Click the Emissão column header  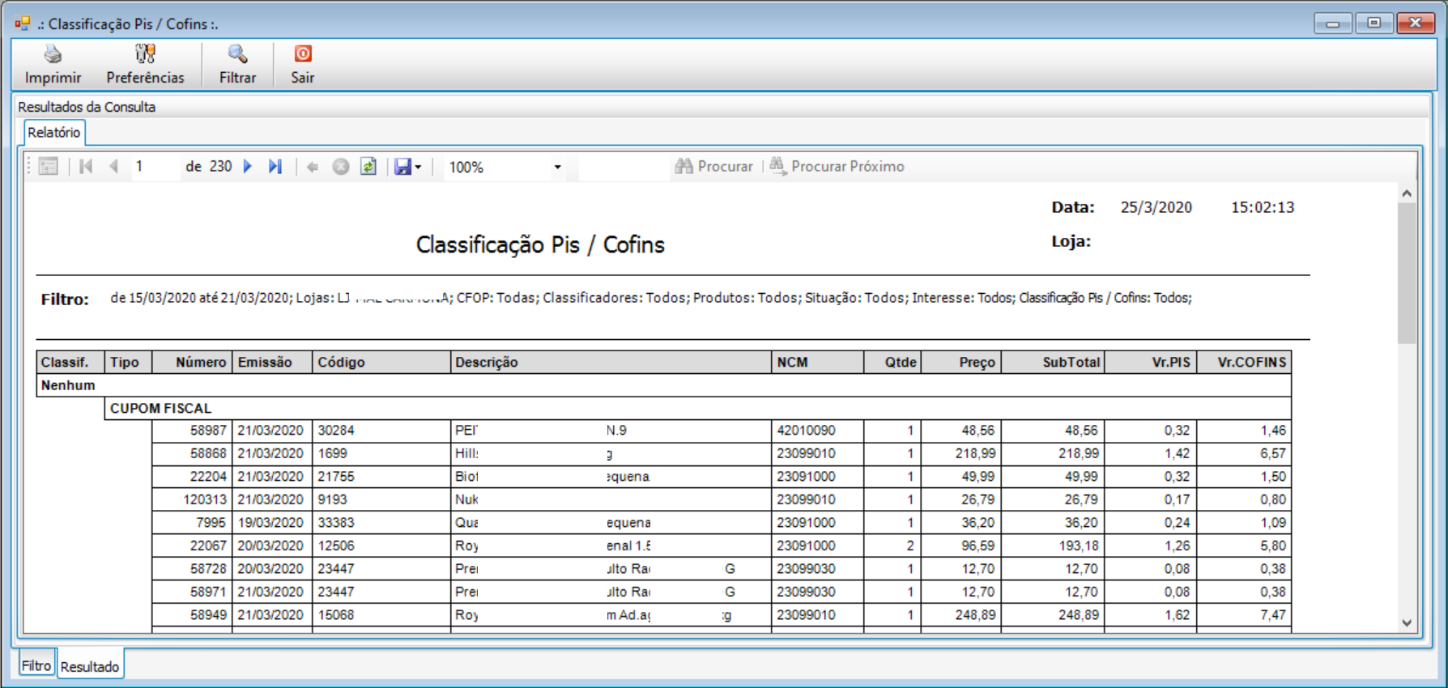click(x=272, y=362)
